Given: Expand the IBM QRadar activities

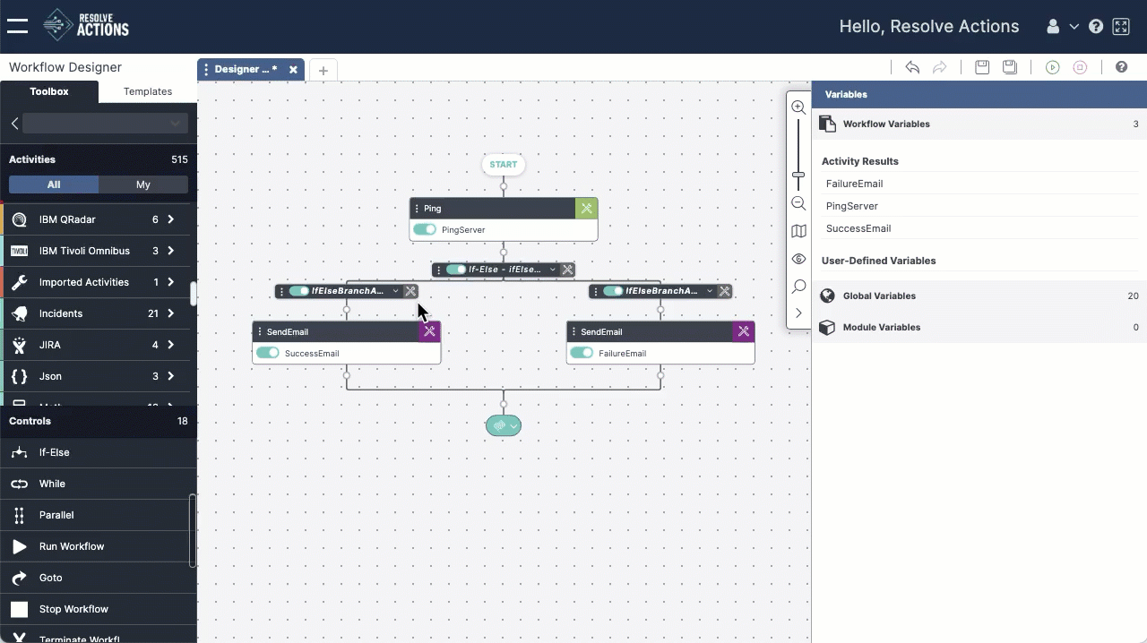Looking at the screenshot, I should pos(170,219).
